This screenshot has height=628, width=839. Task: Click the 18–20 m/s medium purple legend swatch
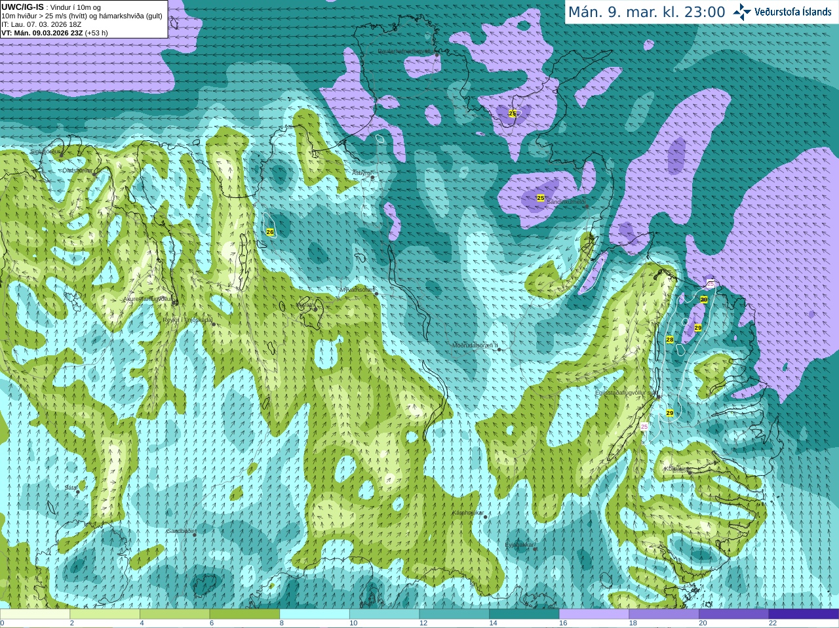pyautogui.click(x=664, y=614)
